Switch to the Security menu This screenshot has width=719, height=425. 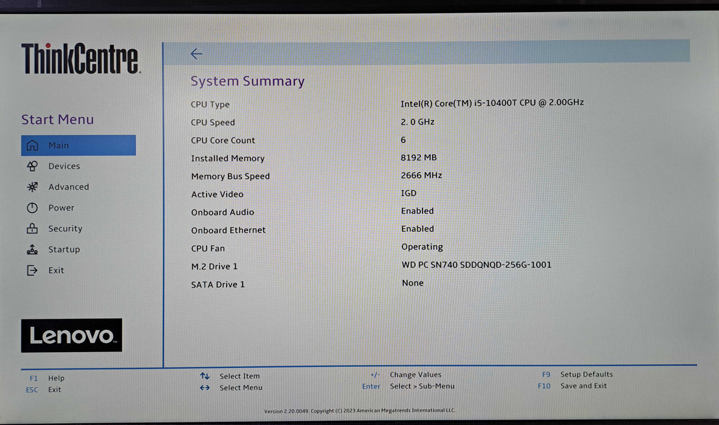pyautogui.click(x=66, y=228)
